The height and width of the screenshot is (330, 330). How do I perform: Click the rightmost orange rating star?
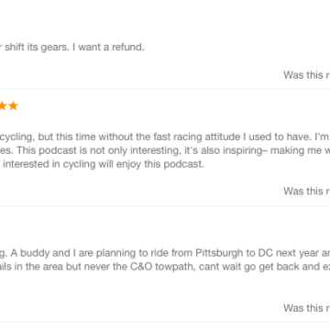tap(13, 106)
